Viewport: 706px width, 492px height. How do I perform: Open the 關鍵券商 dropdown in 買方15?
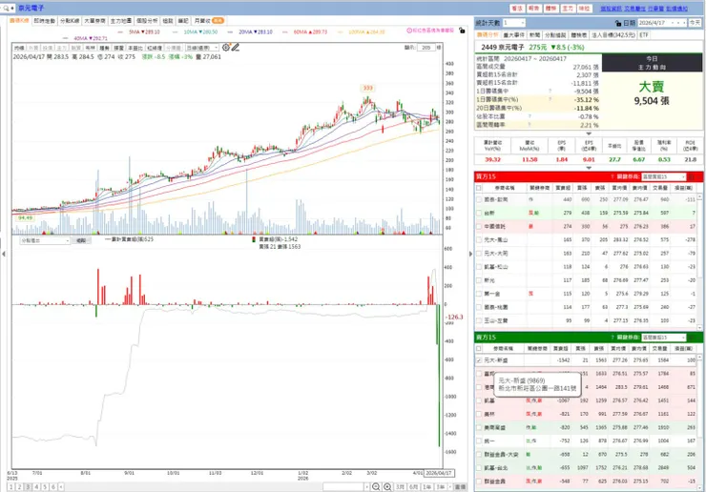(x=664, y=177)
